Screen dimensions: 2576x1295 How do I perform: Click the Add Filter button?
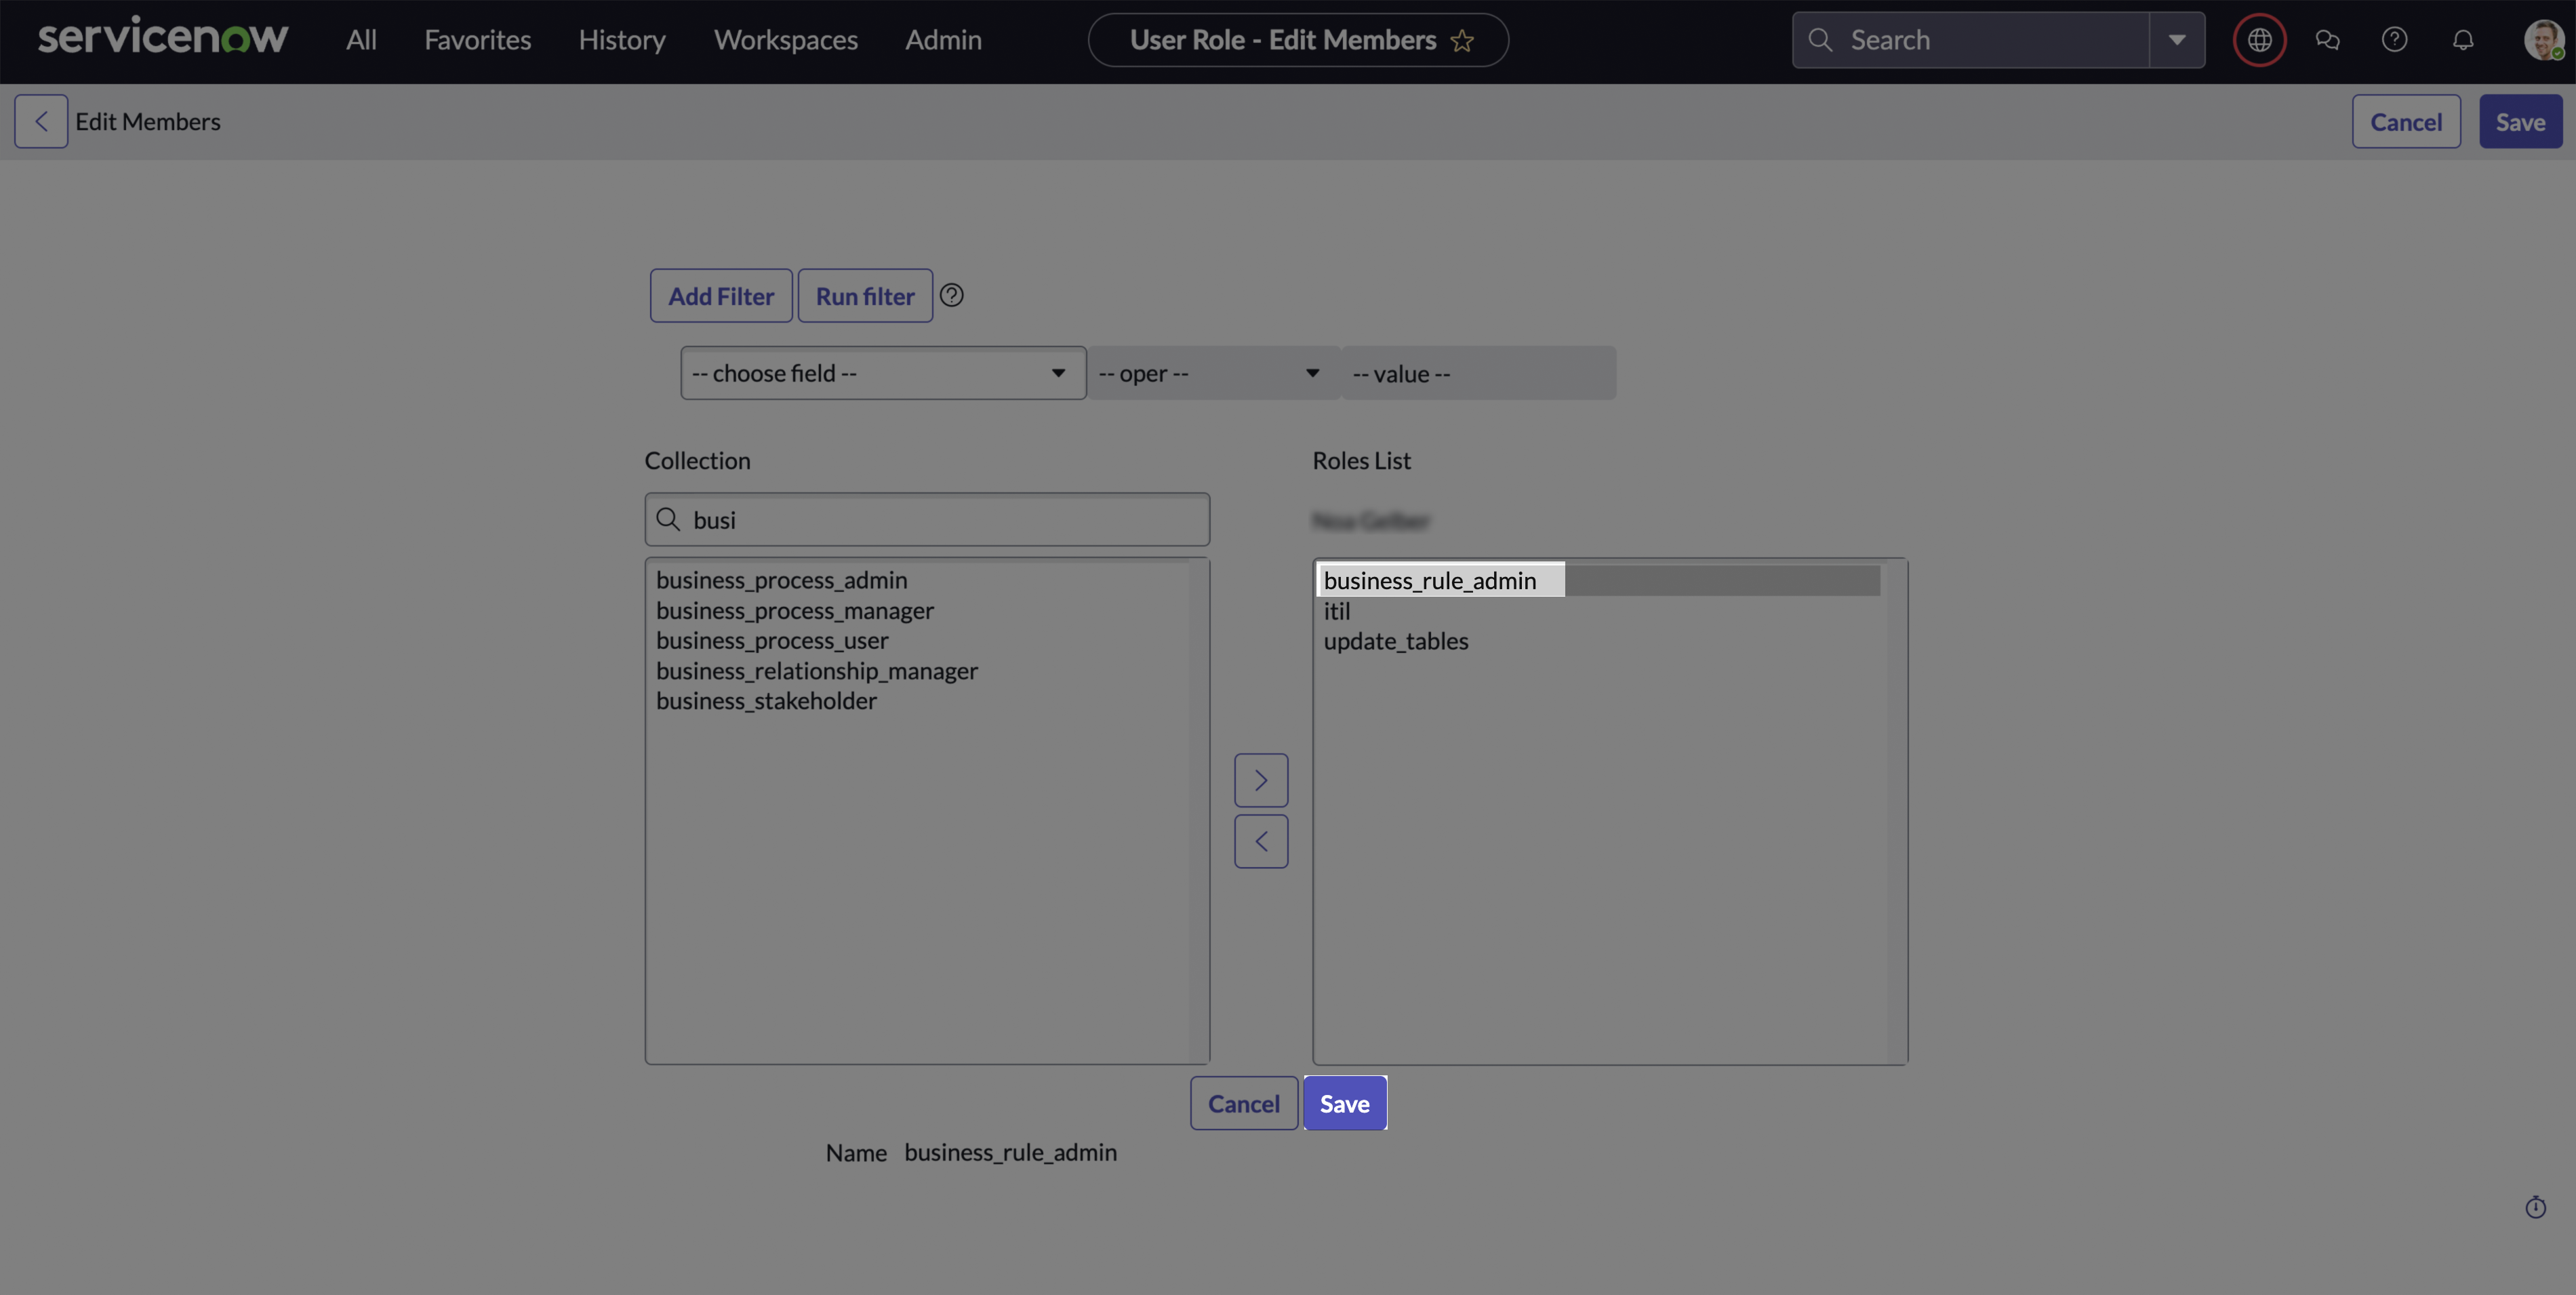click(721, 295)
